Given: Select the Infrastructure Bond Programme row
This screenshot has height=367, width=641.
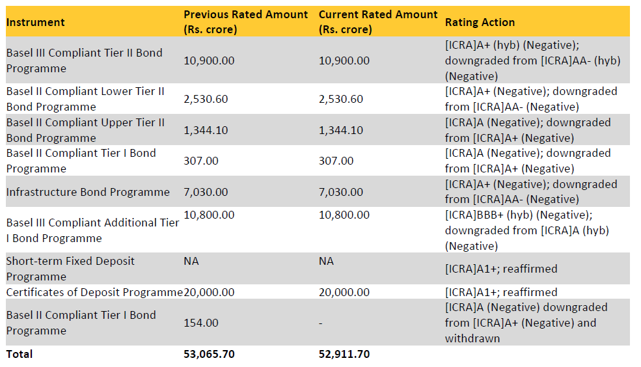Looking at the screenshot, I should (88, 192).
